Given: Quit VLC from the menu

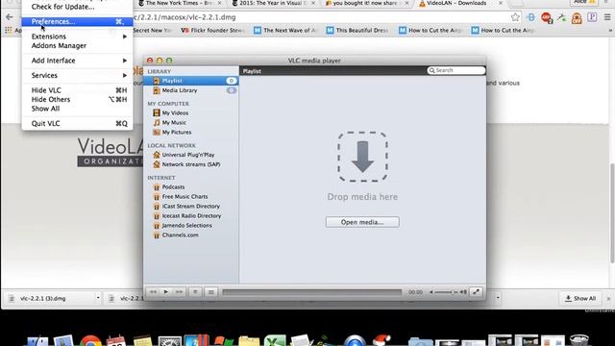Looking at the screenshot, I should (x=77, y=123).
